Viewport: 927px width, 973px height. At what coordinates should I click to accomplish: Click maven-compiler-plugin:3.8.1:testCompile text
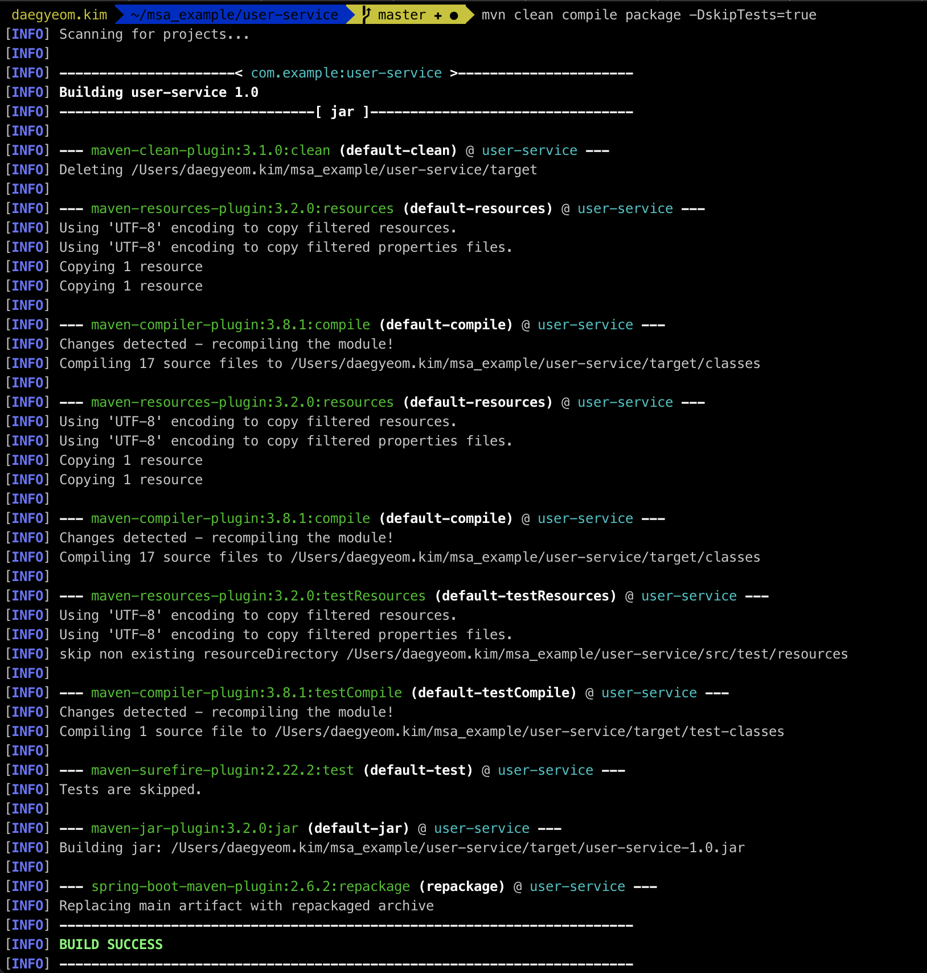tap(247, 693)
